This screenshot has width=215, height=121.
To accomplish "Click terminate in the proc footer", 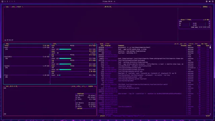I will [x=118, y=116].
